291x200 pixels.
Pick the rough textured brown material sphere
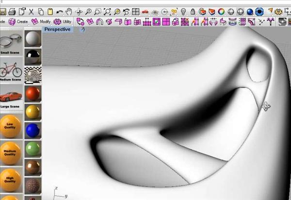click(x=33, y=185)
